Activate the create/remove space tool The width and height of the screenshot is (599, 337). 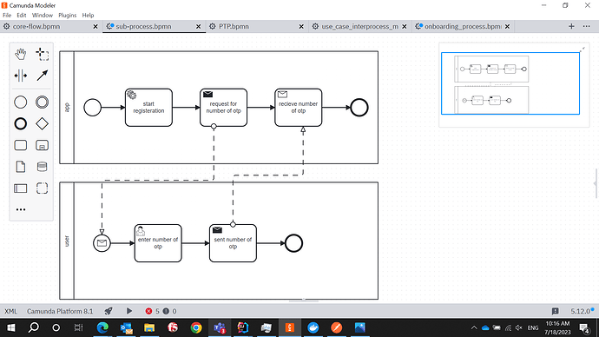point(21,76)
